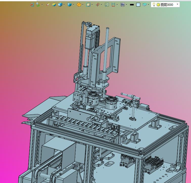Open dropdown beside the view-orientation box icon

click(x=73, y=5)
